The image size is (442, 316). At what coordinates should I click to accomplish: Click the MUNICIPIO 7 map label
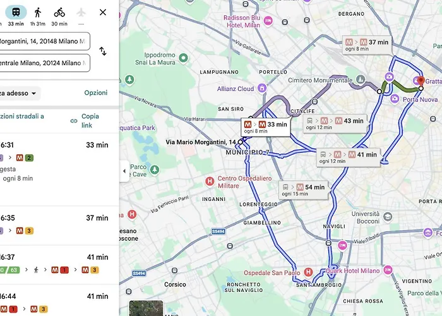pos(248,153)
